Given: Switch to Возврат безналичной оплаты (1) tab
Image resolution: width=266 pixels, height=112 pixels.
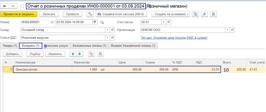Looking at the screenshot, I should point(133,46).
